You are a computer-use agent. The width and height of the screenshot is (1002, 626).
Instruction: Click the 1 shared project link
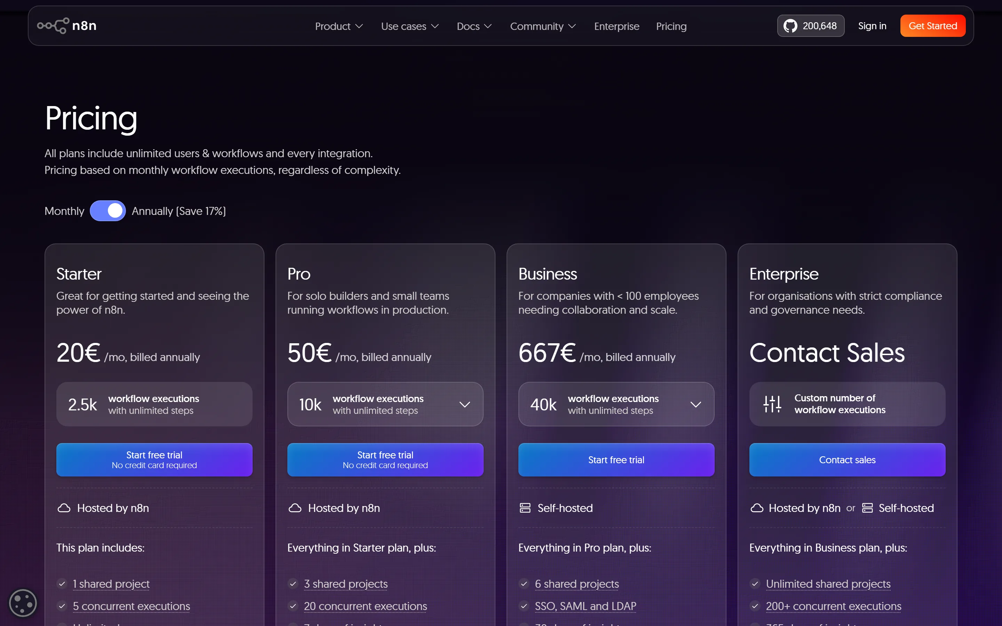click(x=111, y=584)
